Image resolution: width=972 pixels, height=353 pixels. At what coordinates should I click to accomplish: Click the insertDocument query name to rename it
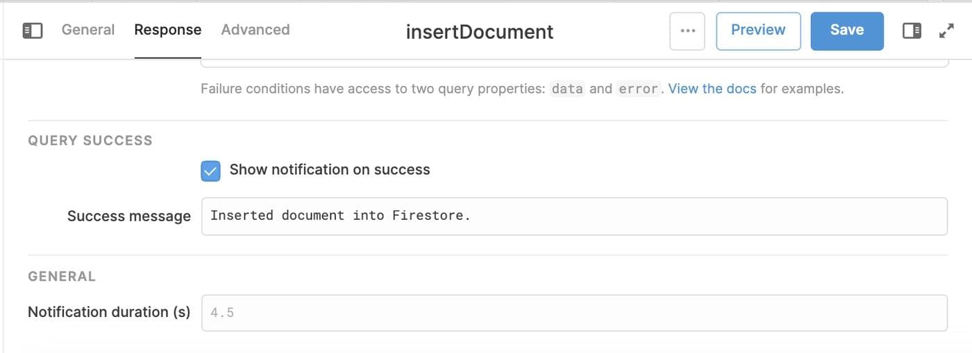[480, 32]
